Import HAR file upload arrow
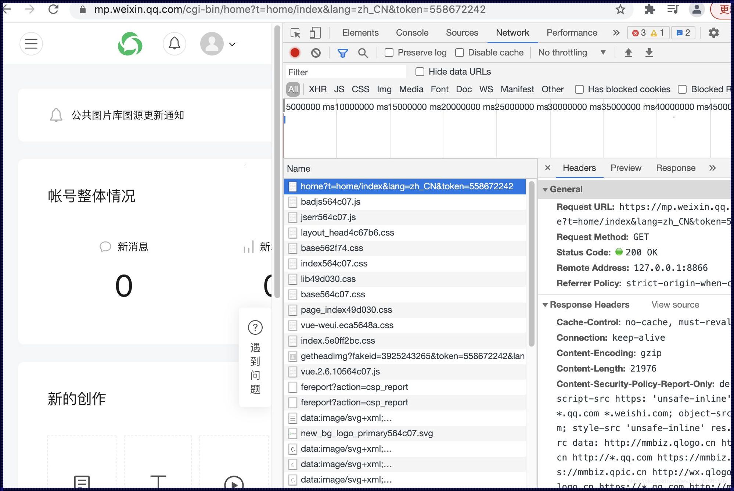This screenshot has width=734, height=491. tap(629, 53)
